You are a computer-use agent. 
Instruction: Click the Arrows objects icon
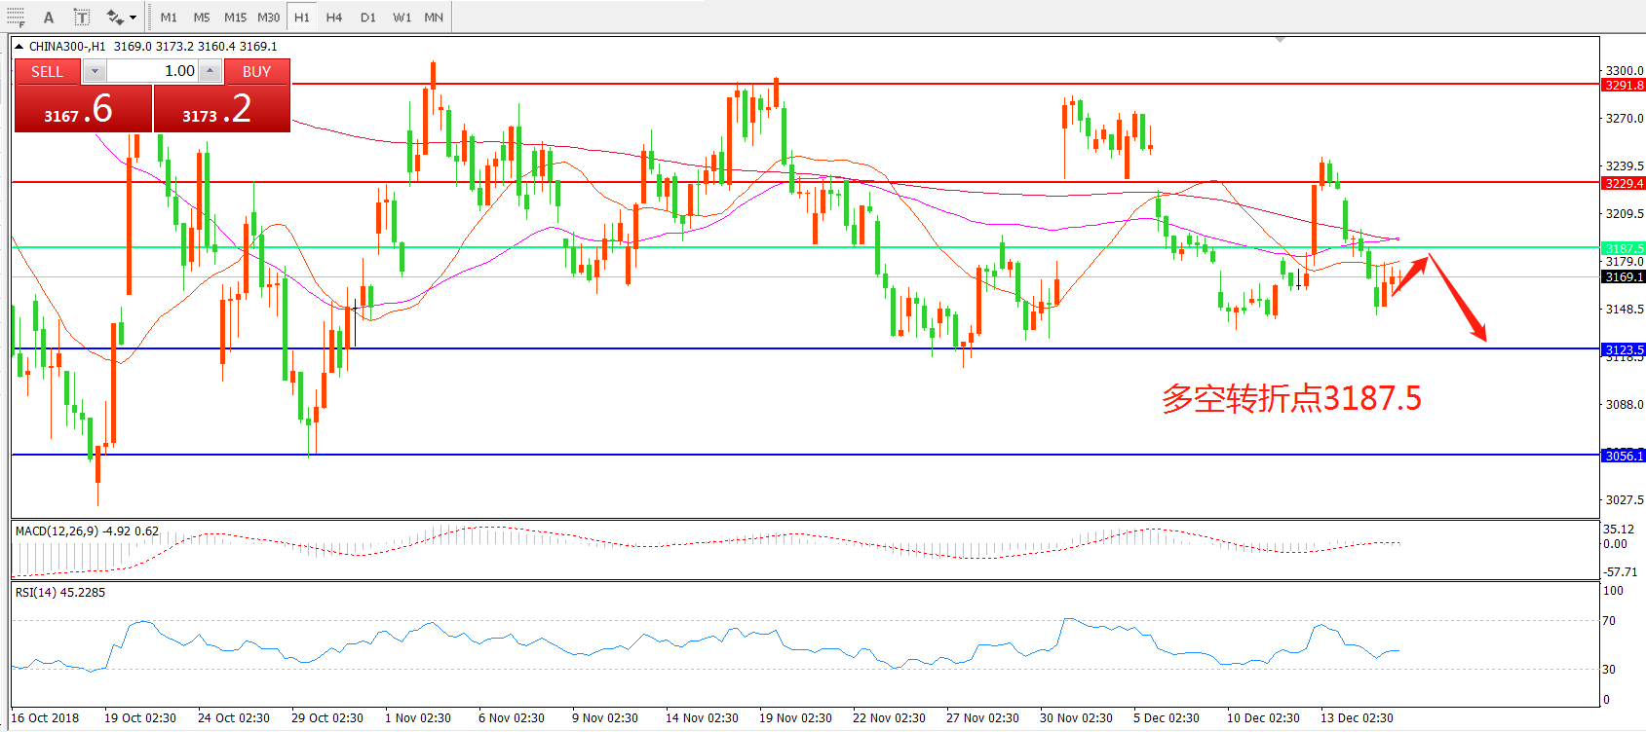pos(115,18)
